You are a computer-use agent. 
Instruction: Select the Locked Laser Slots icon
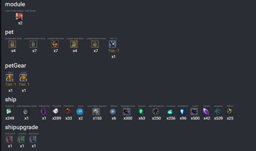click(x=74, y=44)
